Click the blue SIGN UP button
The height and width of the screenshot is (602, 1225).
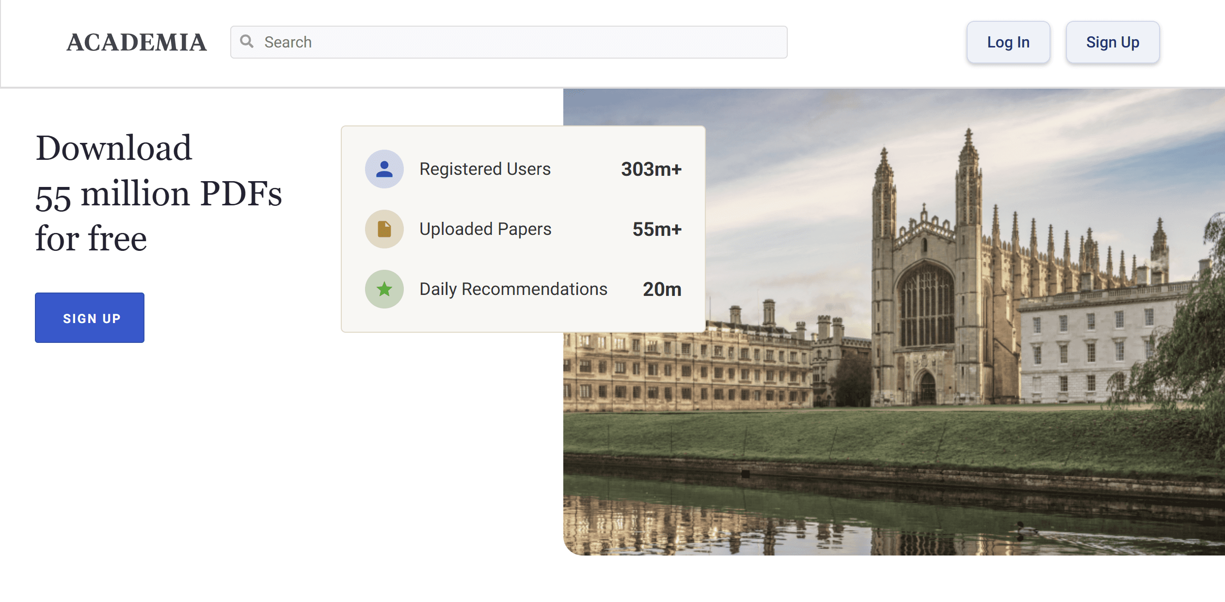coord(90,318)
